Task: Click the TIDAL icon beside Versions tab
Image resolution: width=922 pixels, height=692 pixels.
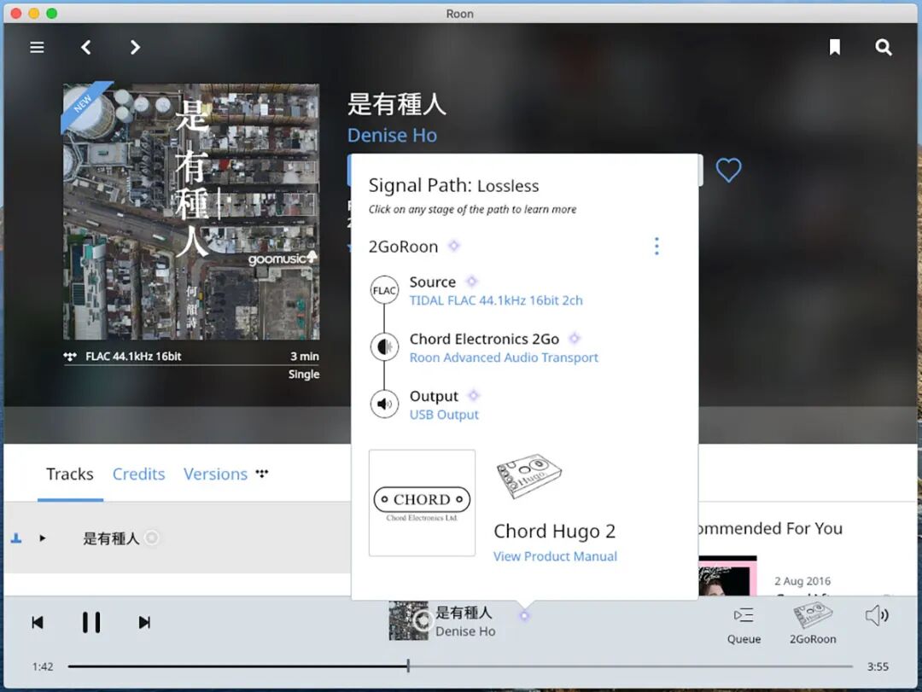Action: point(262,474)
